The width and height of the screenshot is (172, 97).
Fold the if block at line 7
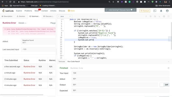pos(63,31)
